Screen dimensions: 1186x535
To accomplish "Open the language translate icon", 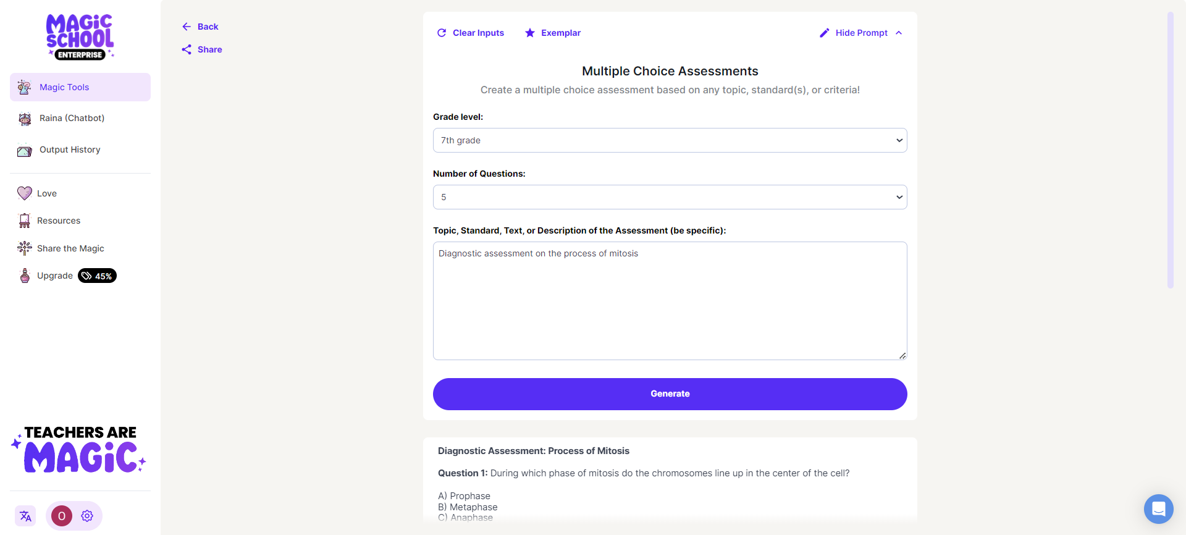I will 25,516.
